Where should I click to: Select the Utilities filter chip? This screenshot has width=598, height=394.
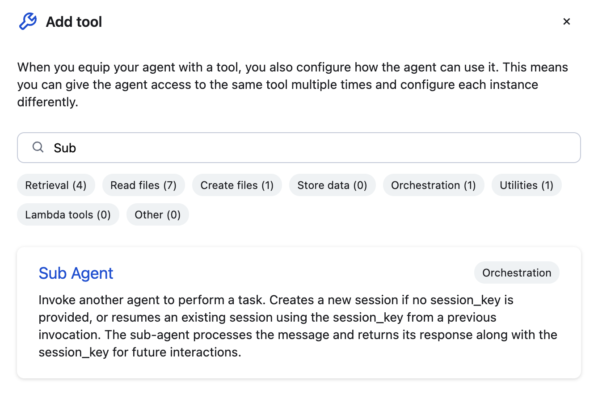526,184
